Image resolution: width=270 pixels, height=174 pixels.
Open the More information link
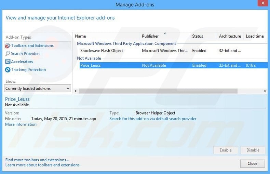(x=21, y=124)
